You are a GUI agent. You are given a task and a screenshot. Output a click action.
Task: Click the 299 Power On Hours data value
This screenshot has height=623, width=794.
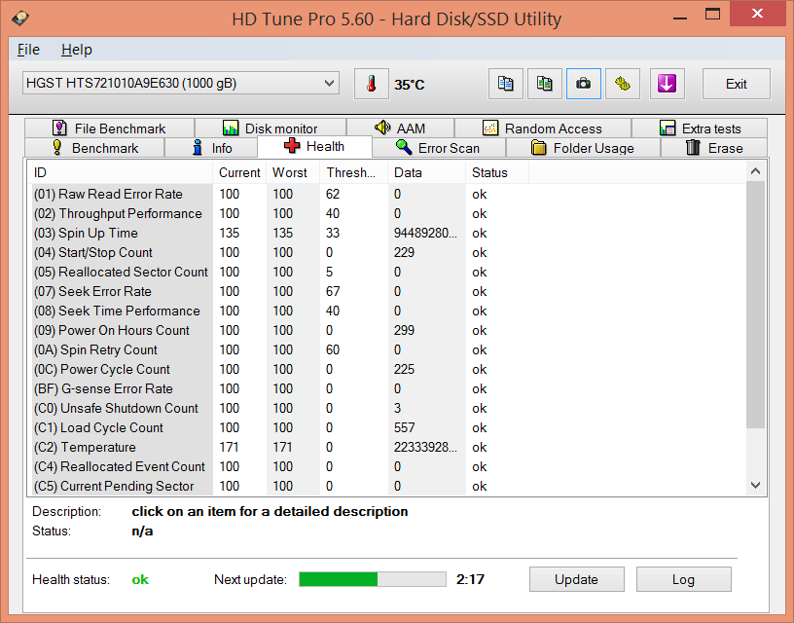pos(404,330)
